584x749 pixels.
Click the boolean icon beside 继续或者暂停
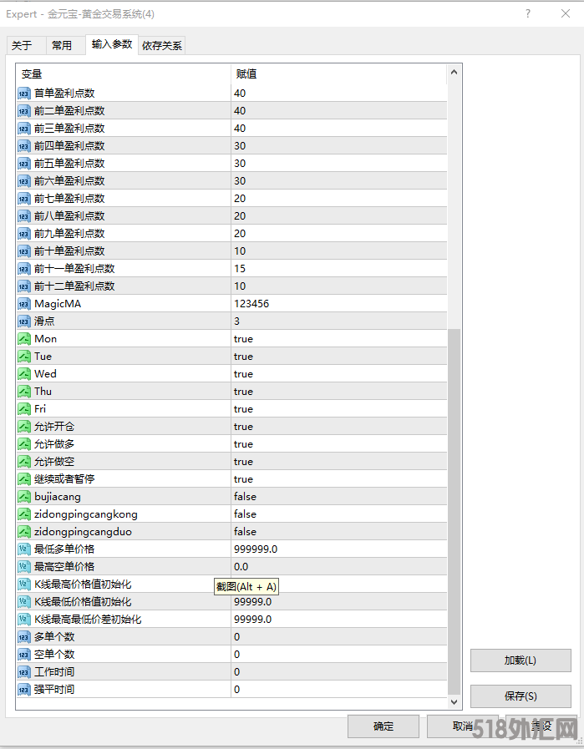(24, 478)
